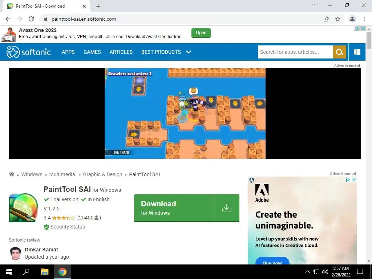Click the author name Dinkar Kamat
The height and width of the screenshot is (279, 372).
point(41,250)
